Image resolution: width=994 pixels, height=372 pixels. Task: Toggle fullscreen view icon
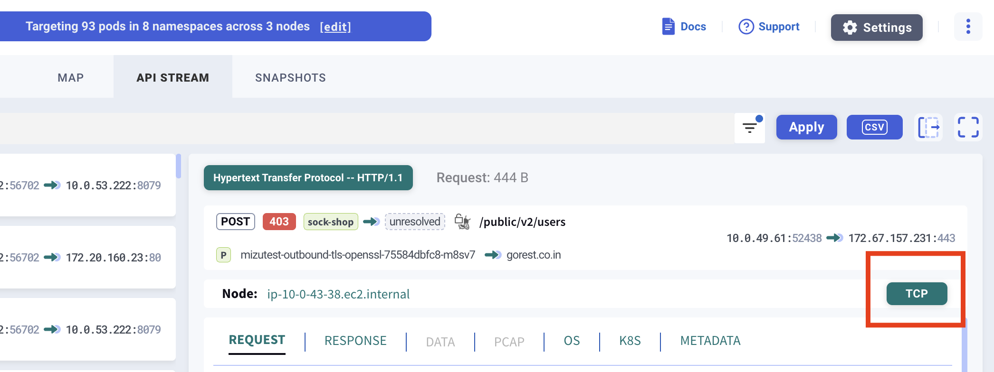(968, 127)
